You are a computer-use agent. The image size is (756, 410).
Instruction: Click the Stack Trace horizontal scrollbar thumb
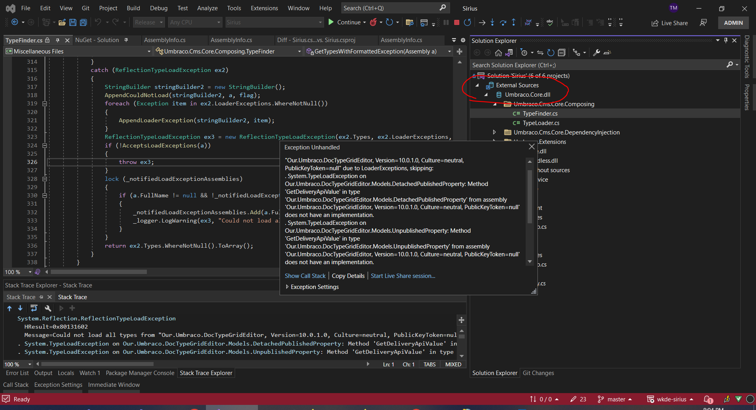pyautogui.click(x=97, y=364)
